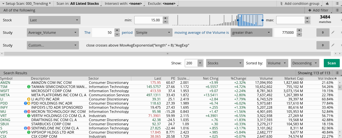342x138 pixels.
Task: Click the Last min input field showing 15.00
Action: (148, 20)
